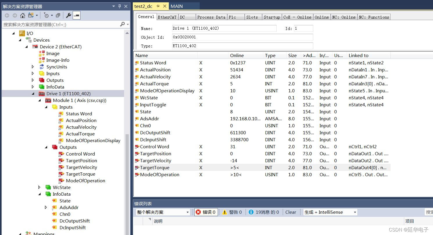Open the NC: Functions tab
This screenshot has width=433, height=235.
coord(374,17)
